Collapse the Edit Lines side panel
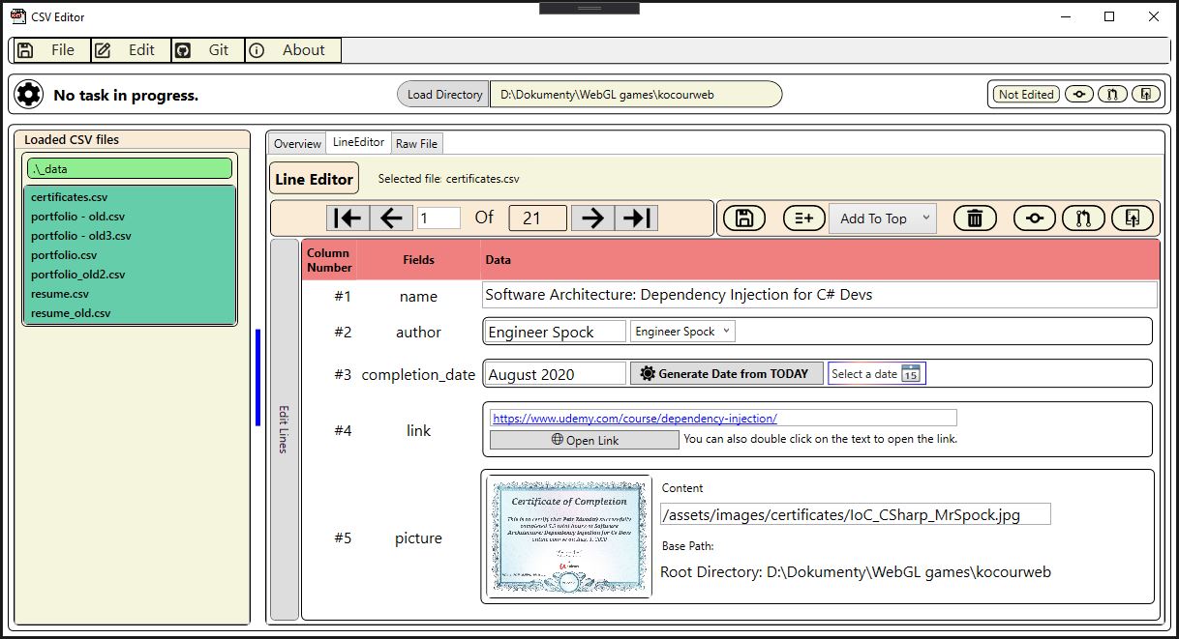 click(x=284, y=428)
